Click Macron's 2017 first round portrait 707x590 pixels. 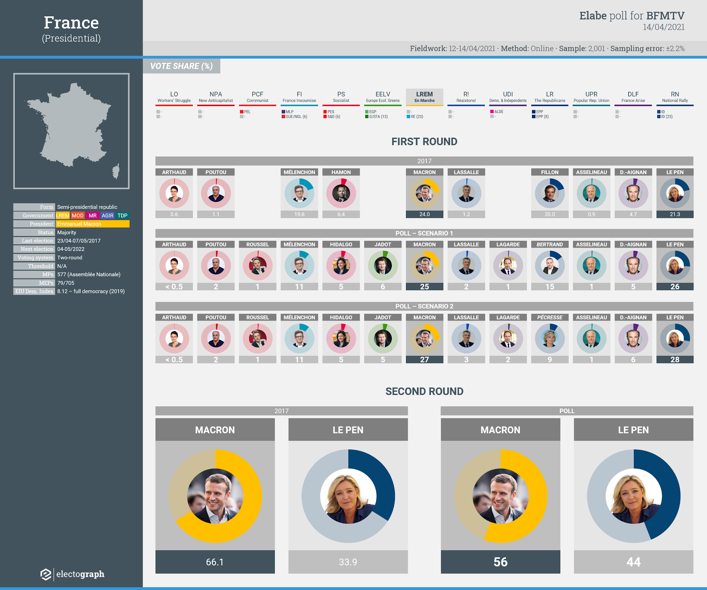[424, 193]
